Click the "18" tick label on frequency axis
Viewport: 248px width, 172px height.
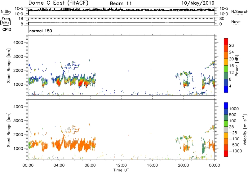21,19
